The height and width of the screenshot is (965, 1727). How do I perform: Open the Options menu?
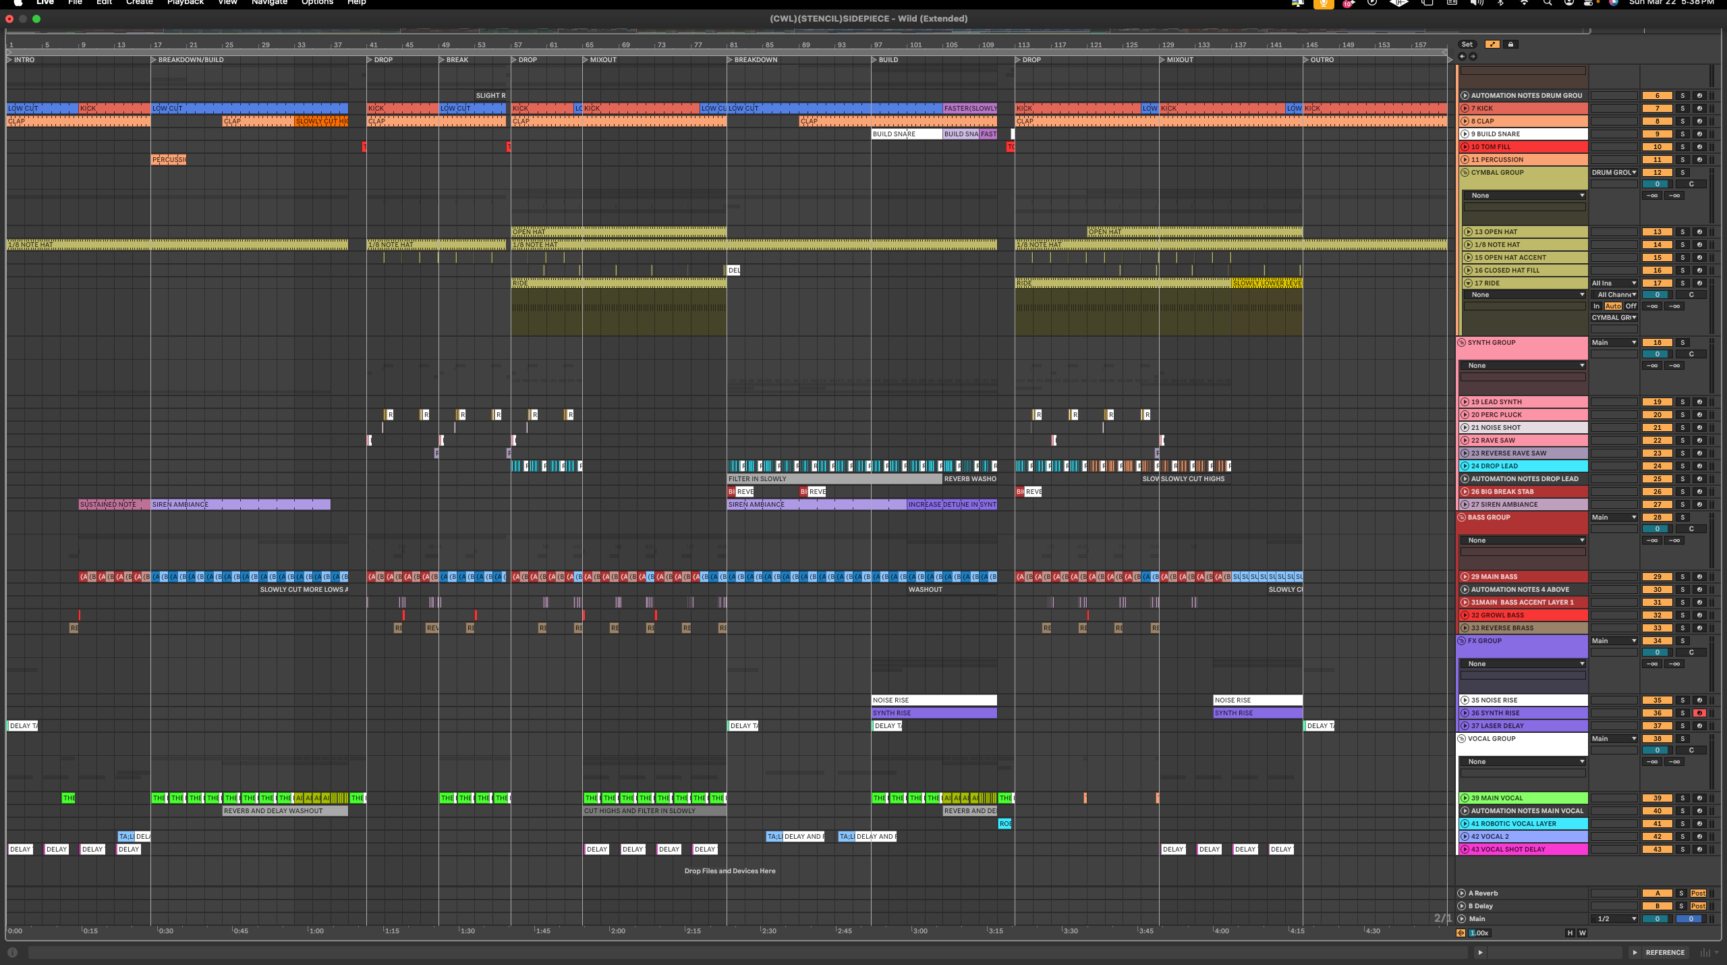317,3
